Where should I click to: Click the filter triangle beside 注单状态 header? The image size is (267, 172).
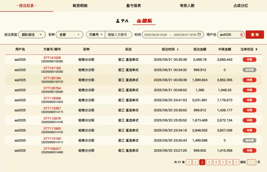(x=256, y=49)
